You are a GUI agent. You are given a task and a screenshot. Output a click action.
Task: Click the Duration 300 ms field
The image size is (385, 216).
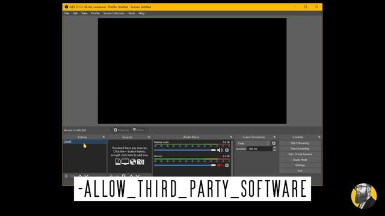point(260,149)
